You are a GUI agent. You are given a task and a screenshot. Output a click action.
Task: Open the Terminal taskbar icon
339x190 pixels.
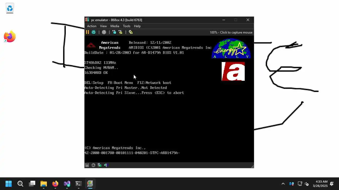(x=79, y=184)
